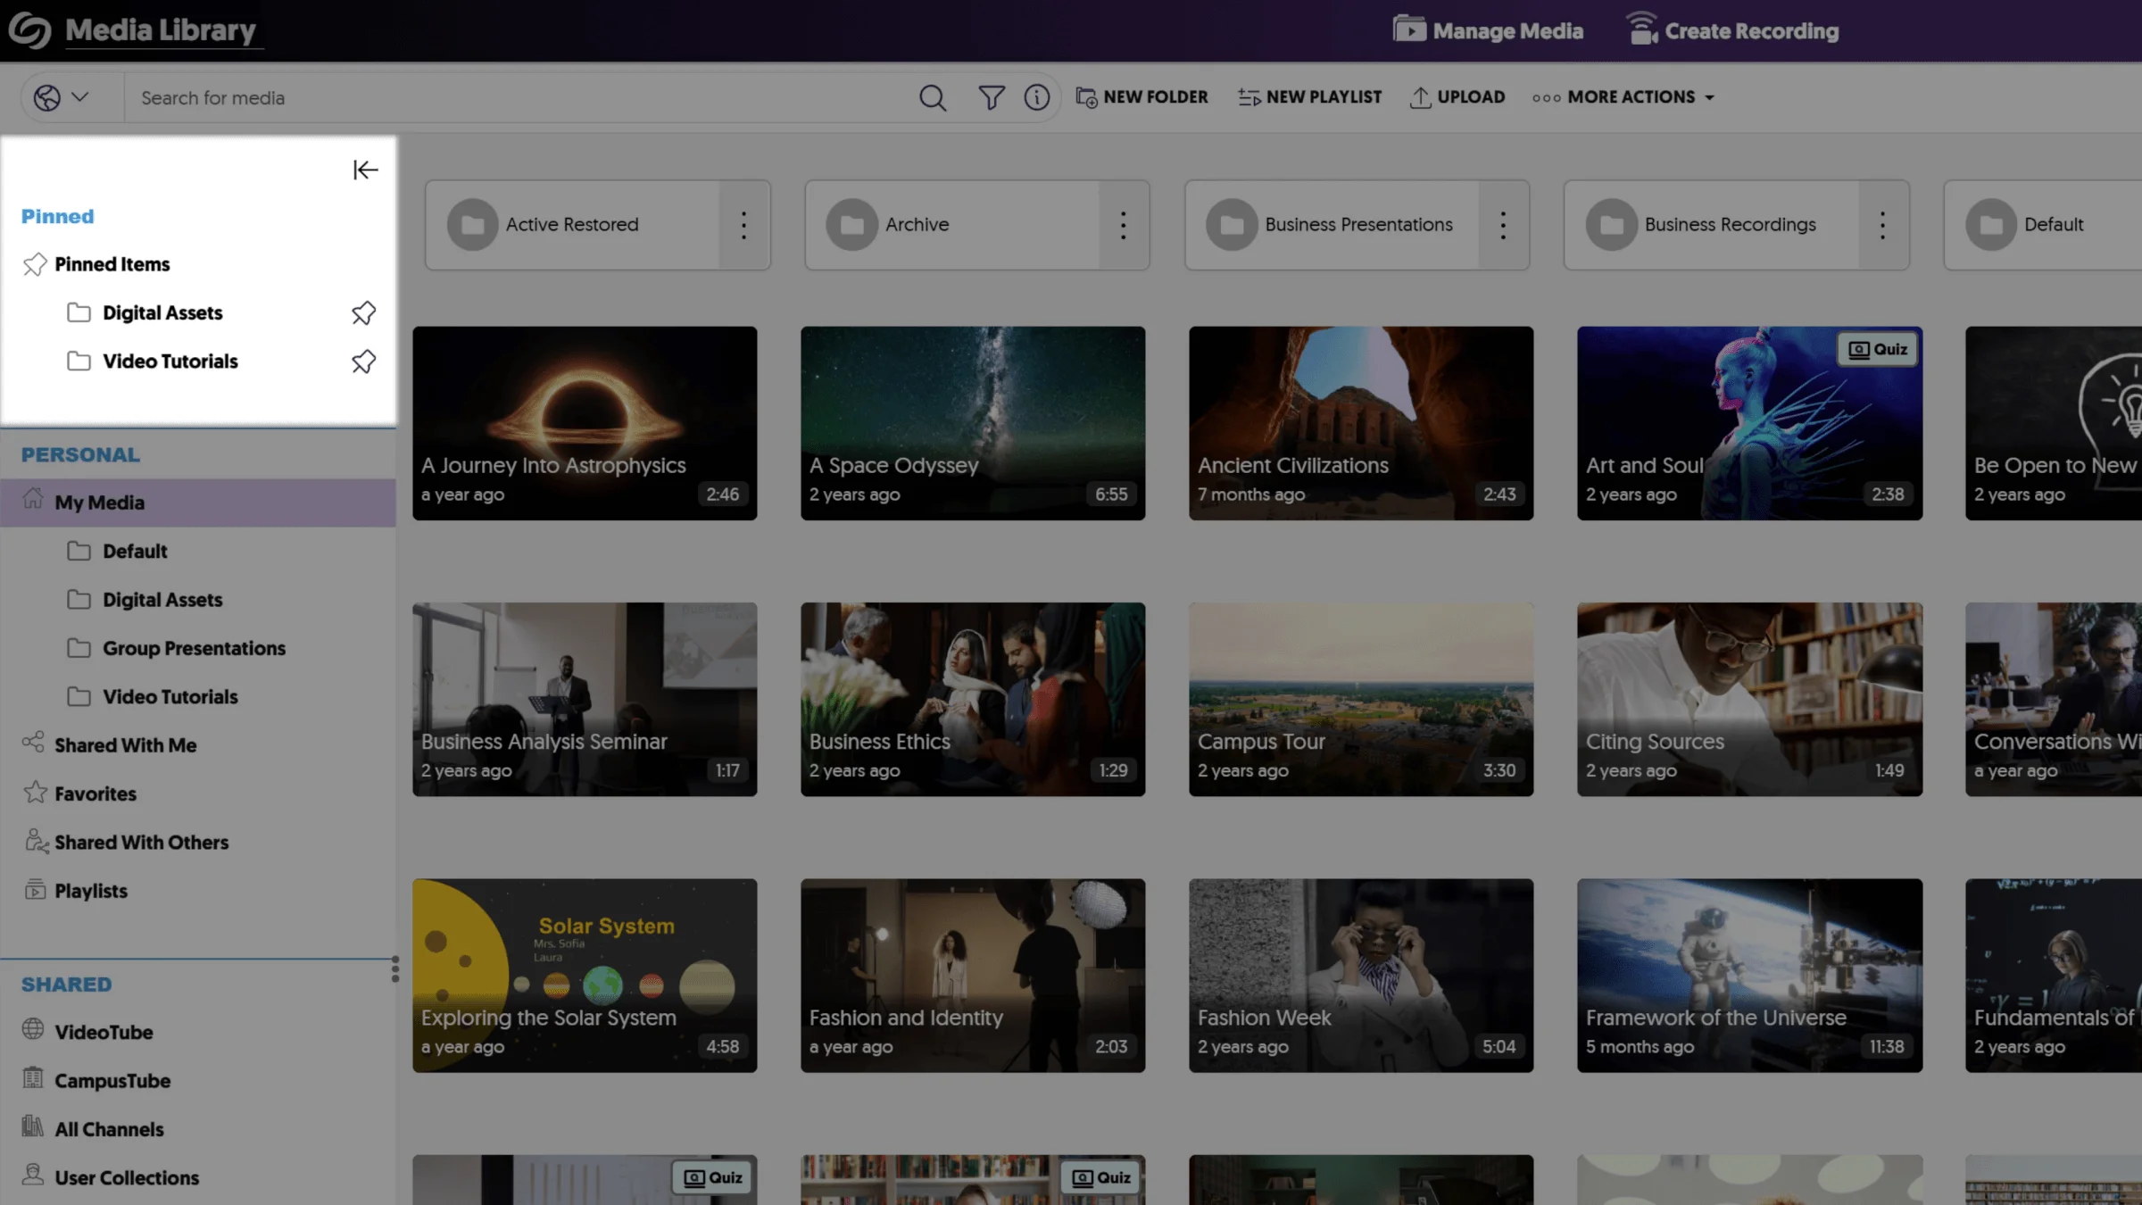Open the CampusTube channel
Screen dimensions: 2142x1205
pyautogui.click(x=112, y=1081)
